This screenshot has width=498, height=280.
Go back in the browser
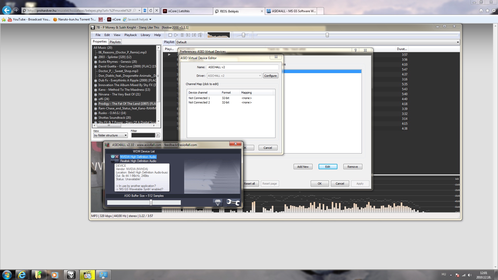click(7, 10)
